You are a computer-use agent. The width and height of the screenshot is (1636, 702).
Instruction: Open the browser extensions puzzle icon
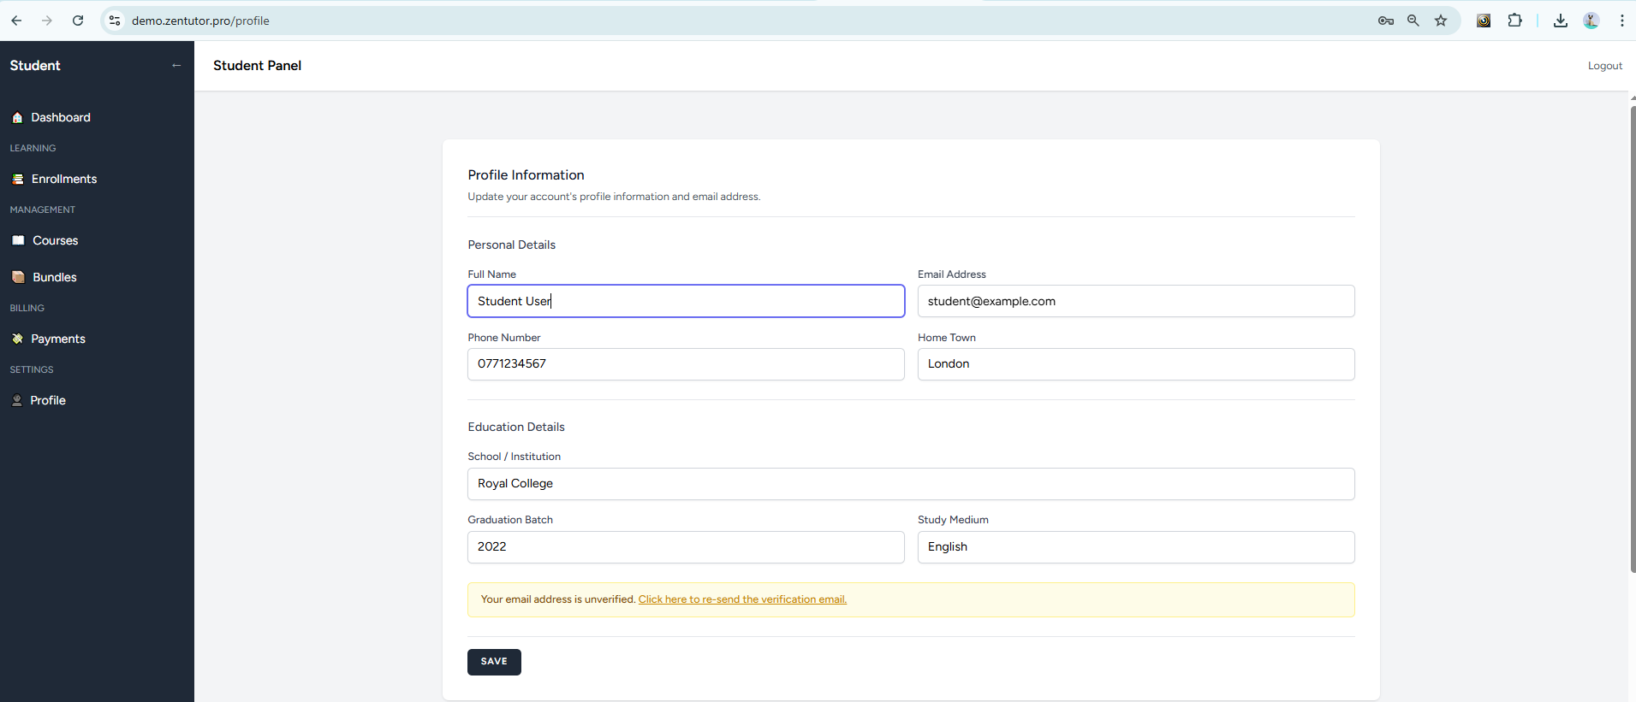1514,21
